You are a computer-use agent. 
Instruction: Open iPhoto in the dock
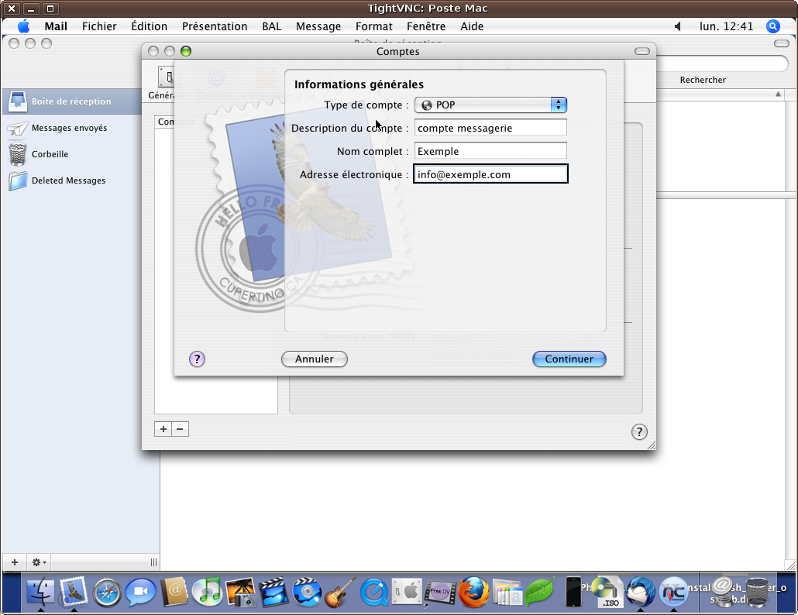pyautogui.click(x=240, y=592)
